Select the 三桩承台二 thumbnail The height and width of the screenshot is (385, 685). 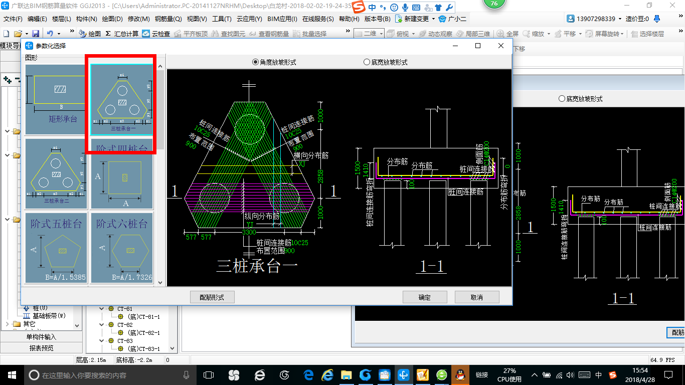point(55,173)
